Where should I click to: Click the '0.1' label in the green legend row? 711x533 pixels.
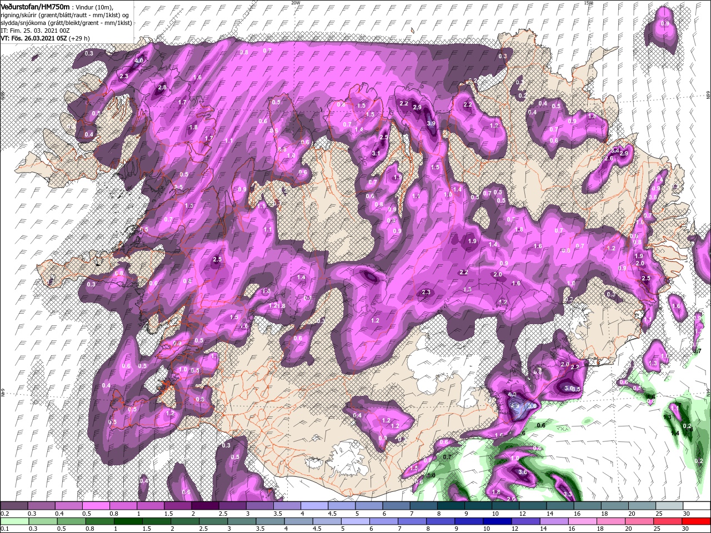[x=4, y=529]
